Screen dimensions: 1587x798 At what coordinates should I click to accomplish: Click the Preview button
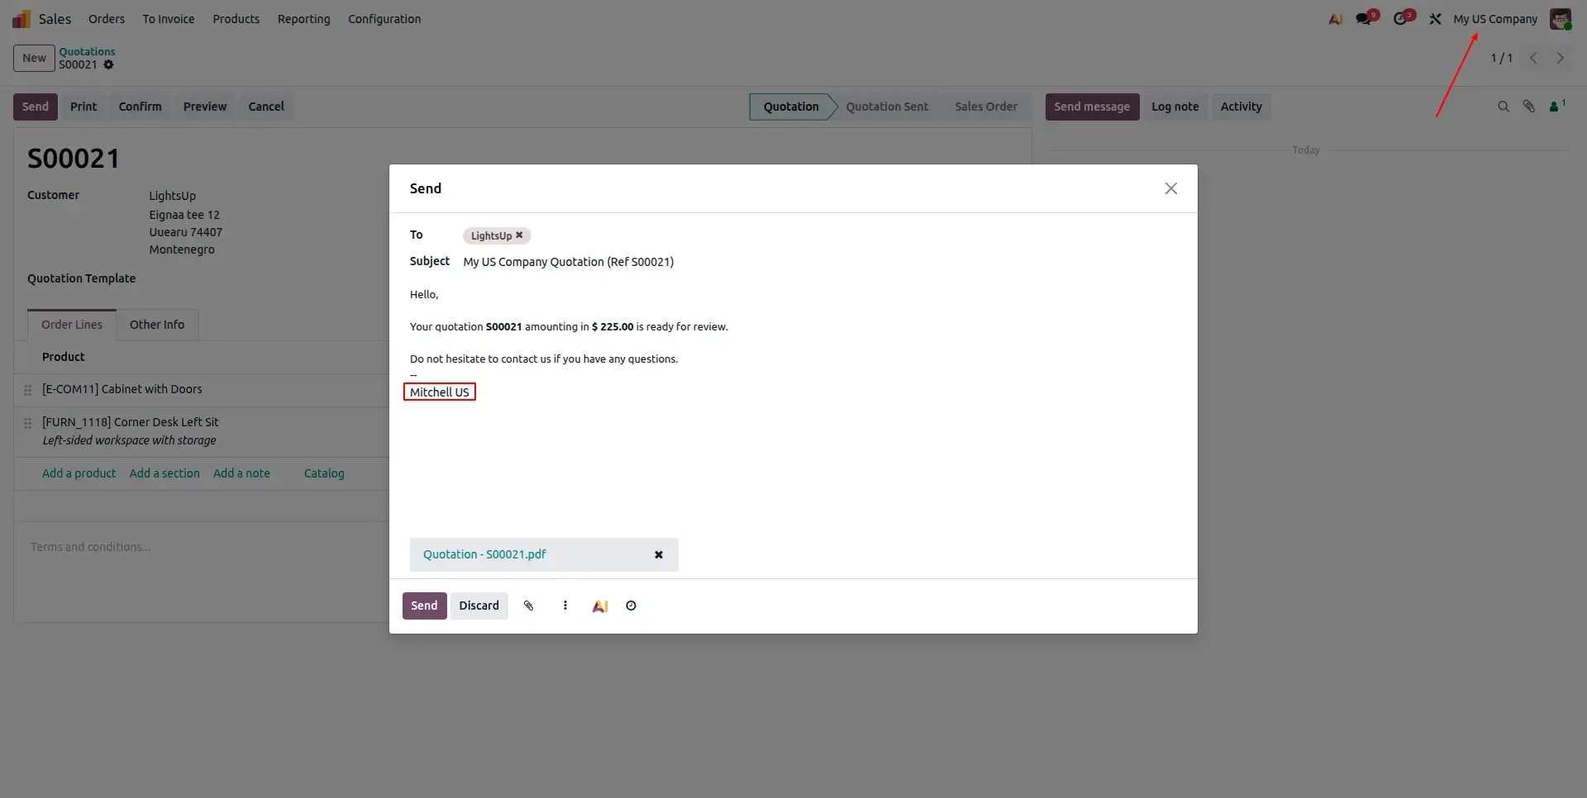205,107
